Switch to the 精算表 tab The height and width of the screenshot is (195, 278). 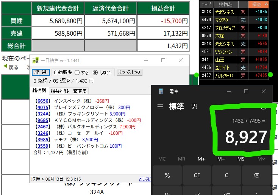click(80, 91)
